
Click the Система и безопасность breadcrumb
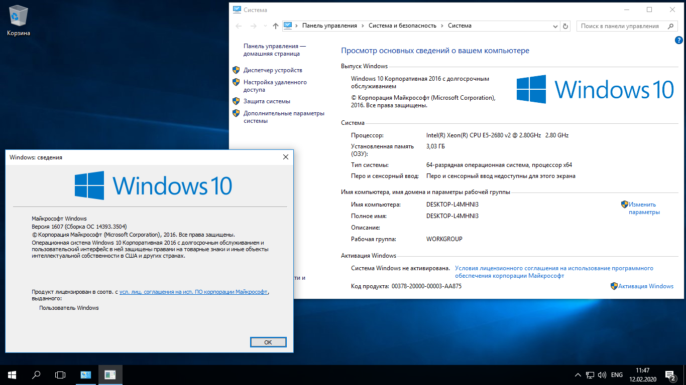coord(402,26)
